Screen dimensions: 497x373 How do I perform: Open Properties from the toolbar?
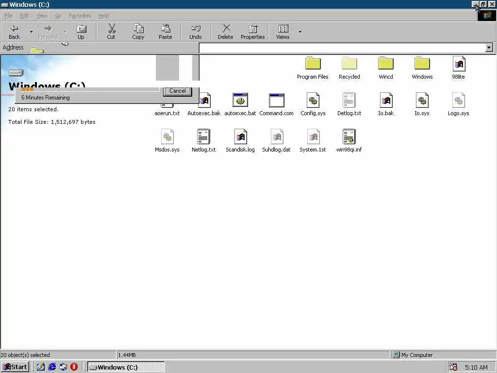tap(252, 32)
